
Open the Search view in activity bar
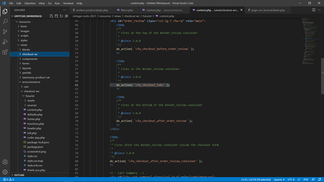(5, 22)
